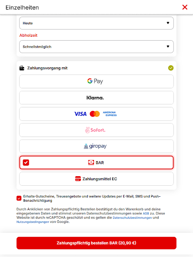The width and height of the screenshot is (193, 257).
Task: Follow the Nutzungsbedingungen link
Action: pos(33,222)
